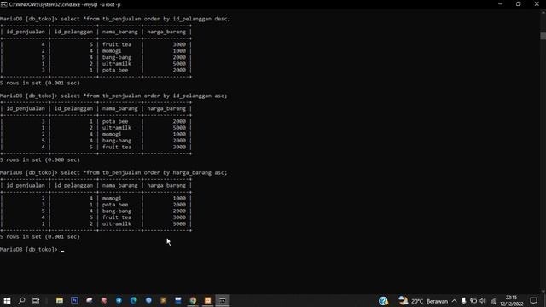Switch to Photoshop in taskbar
546x307 pixels.
[74, 300]
